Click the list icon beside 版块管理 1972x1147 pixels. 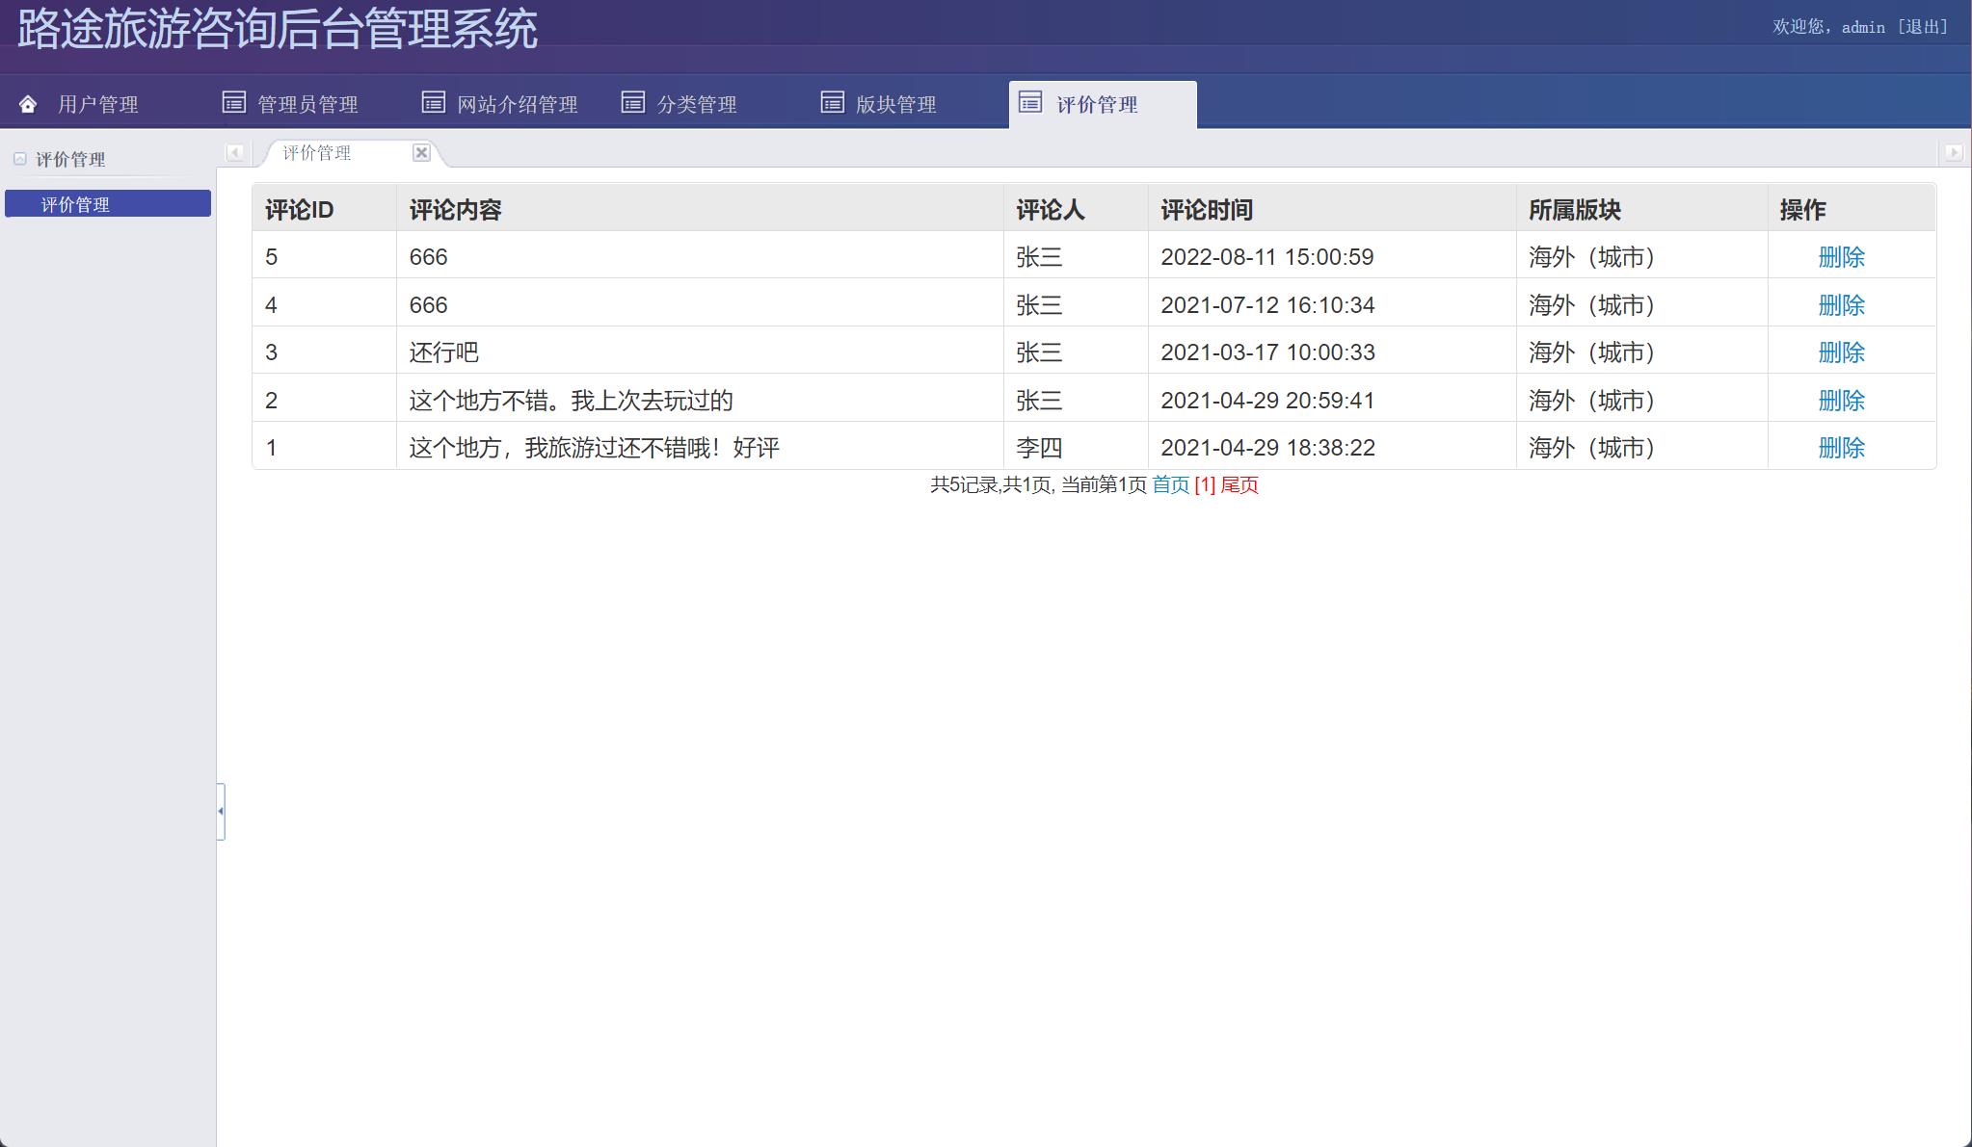pos(833,102)
